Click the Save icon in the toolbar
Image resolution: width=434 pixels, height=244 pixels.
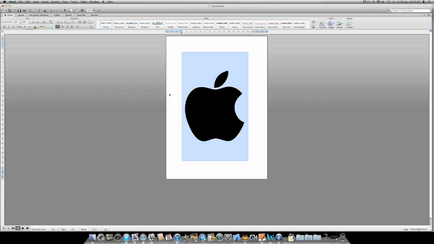(x=19, y=11)
